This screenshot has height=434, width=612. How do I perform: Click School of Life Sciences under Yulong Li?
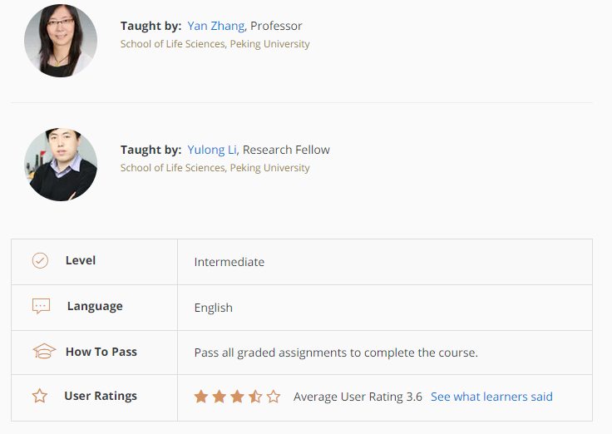pyautogui.click(x=215, y=168)
